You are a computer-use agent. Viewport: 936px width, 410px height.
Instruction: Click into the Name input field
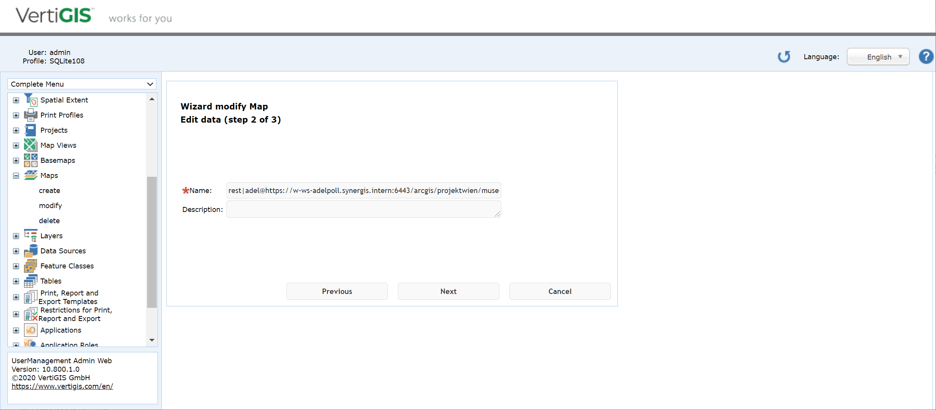[x=363, y=190]
